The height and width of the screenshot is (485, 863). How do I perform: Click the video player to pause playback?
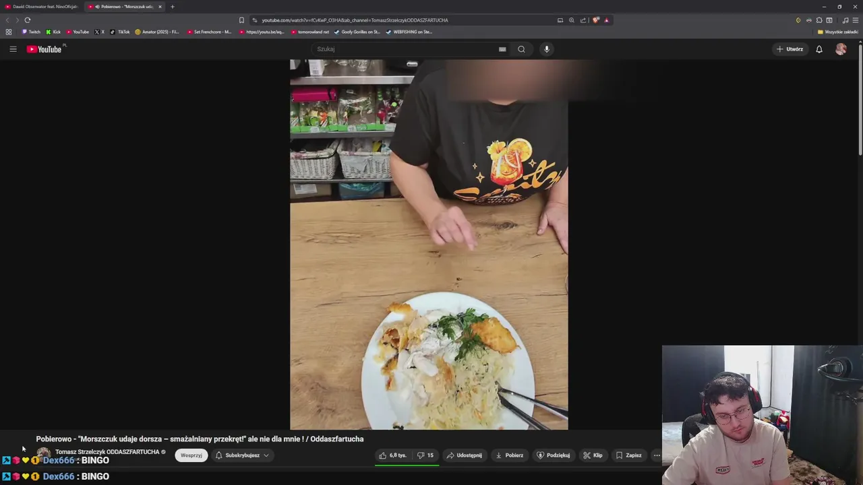click(x=429, y=245)
